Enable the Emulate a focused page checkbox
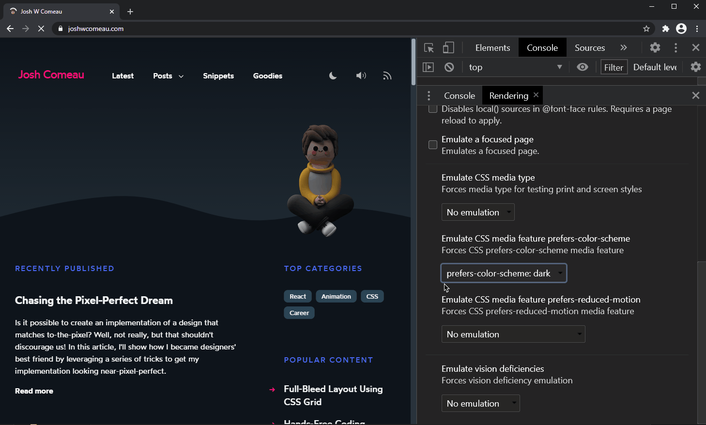706x425 pixels. pyautogui.click(x=433, y=145)
